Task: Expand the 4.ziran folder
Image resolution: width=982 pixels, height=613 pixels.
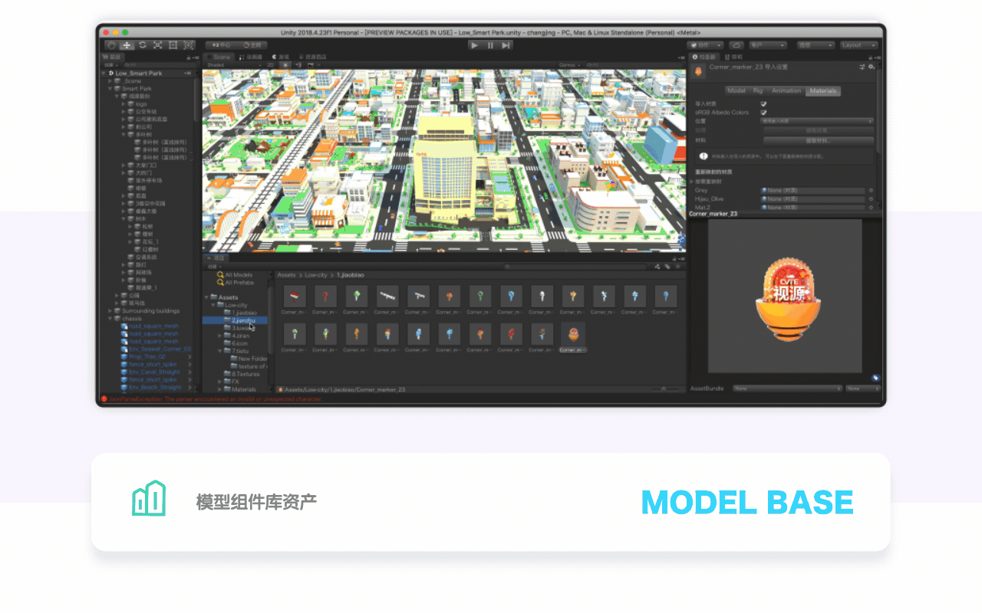Action: tap(220, 336)
